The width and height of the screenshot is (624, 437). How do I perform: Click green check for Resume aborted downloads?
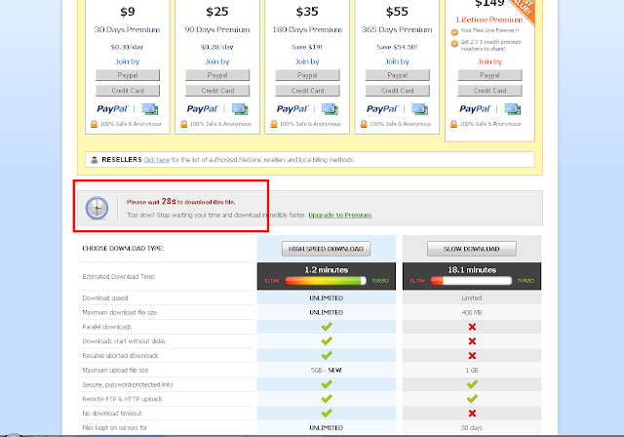pos(327,355)
